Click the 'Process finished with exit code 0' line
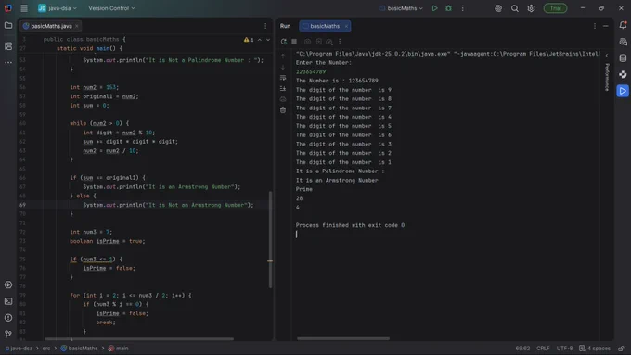The image size is (631, 355). coord(350,225)
